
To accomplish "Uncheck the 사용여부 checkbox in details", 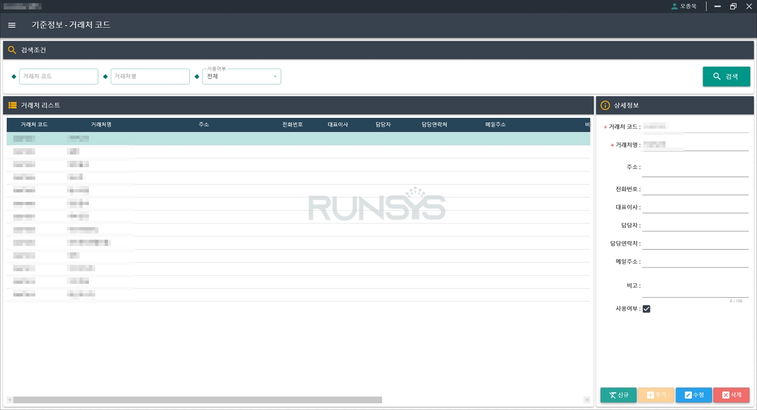I will pyautogui.click(x=646, y=309).
